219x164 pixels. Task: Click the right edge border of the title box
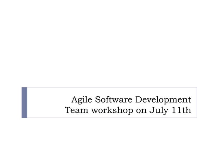[x=197, y=102]
